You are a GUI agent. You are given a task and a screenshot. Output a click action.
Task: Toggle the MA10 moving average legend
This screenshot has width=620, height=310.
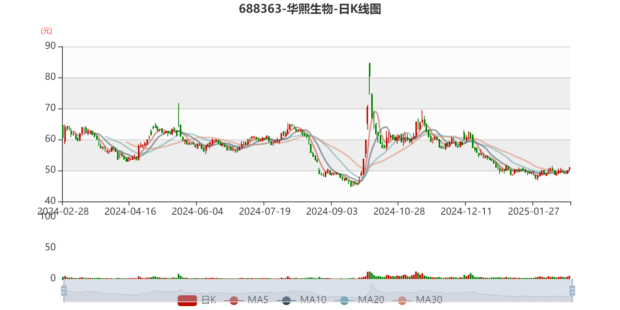click(x=301, y=300)
